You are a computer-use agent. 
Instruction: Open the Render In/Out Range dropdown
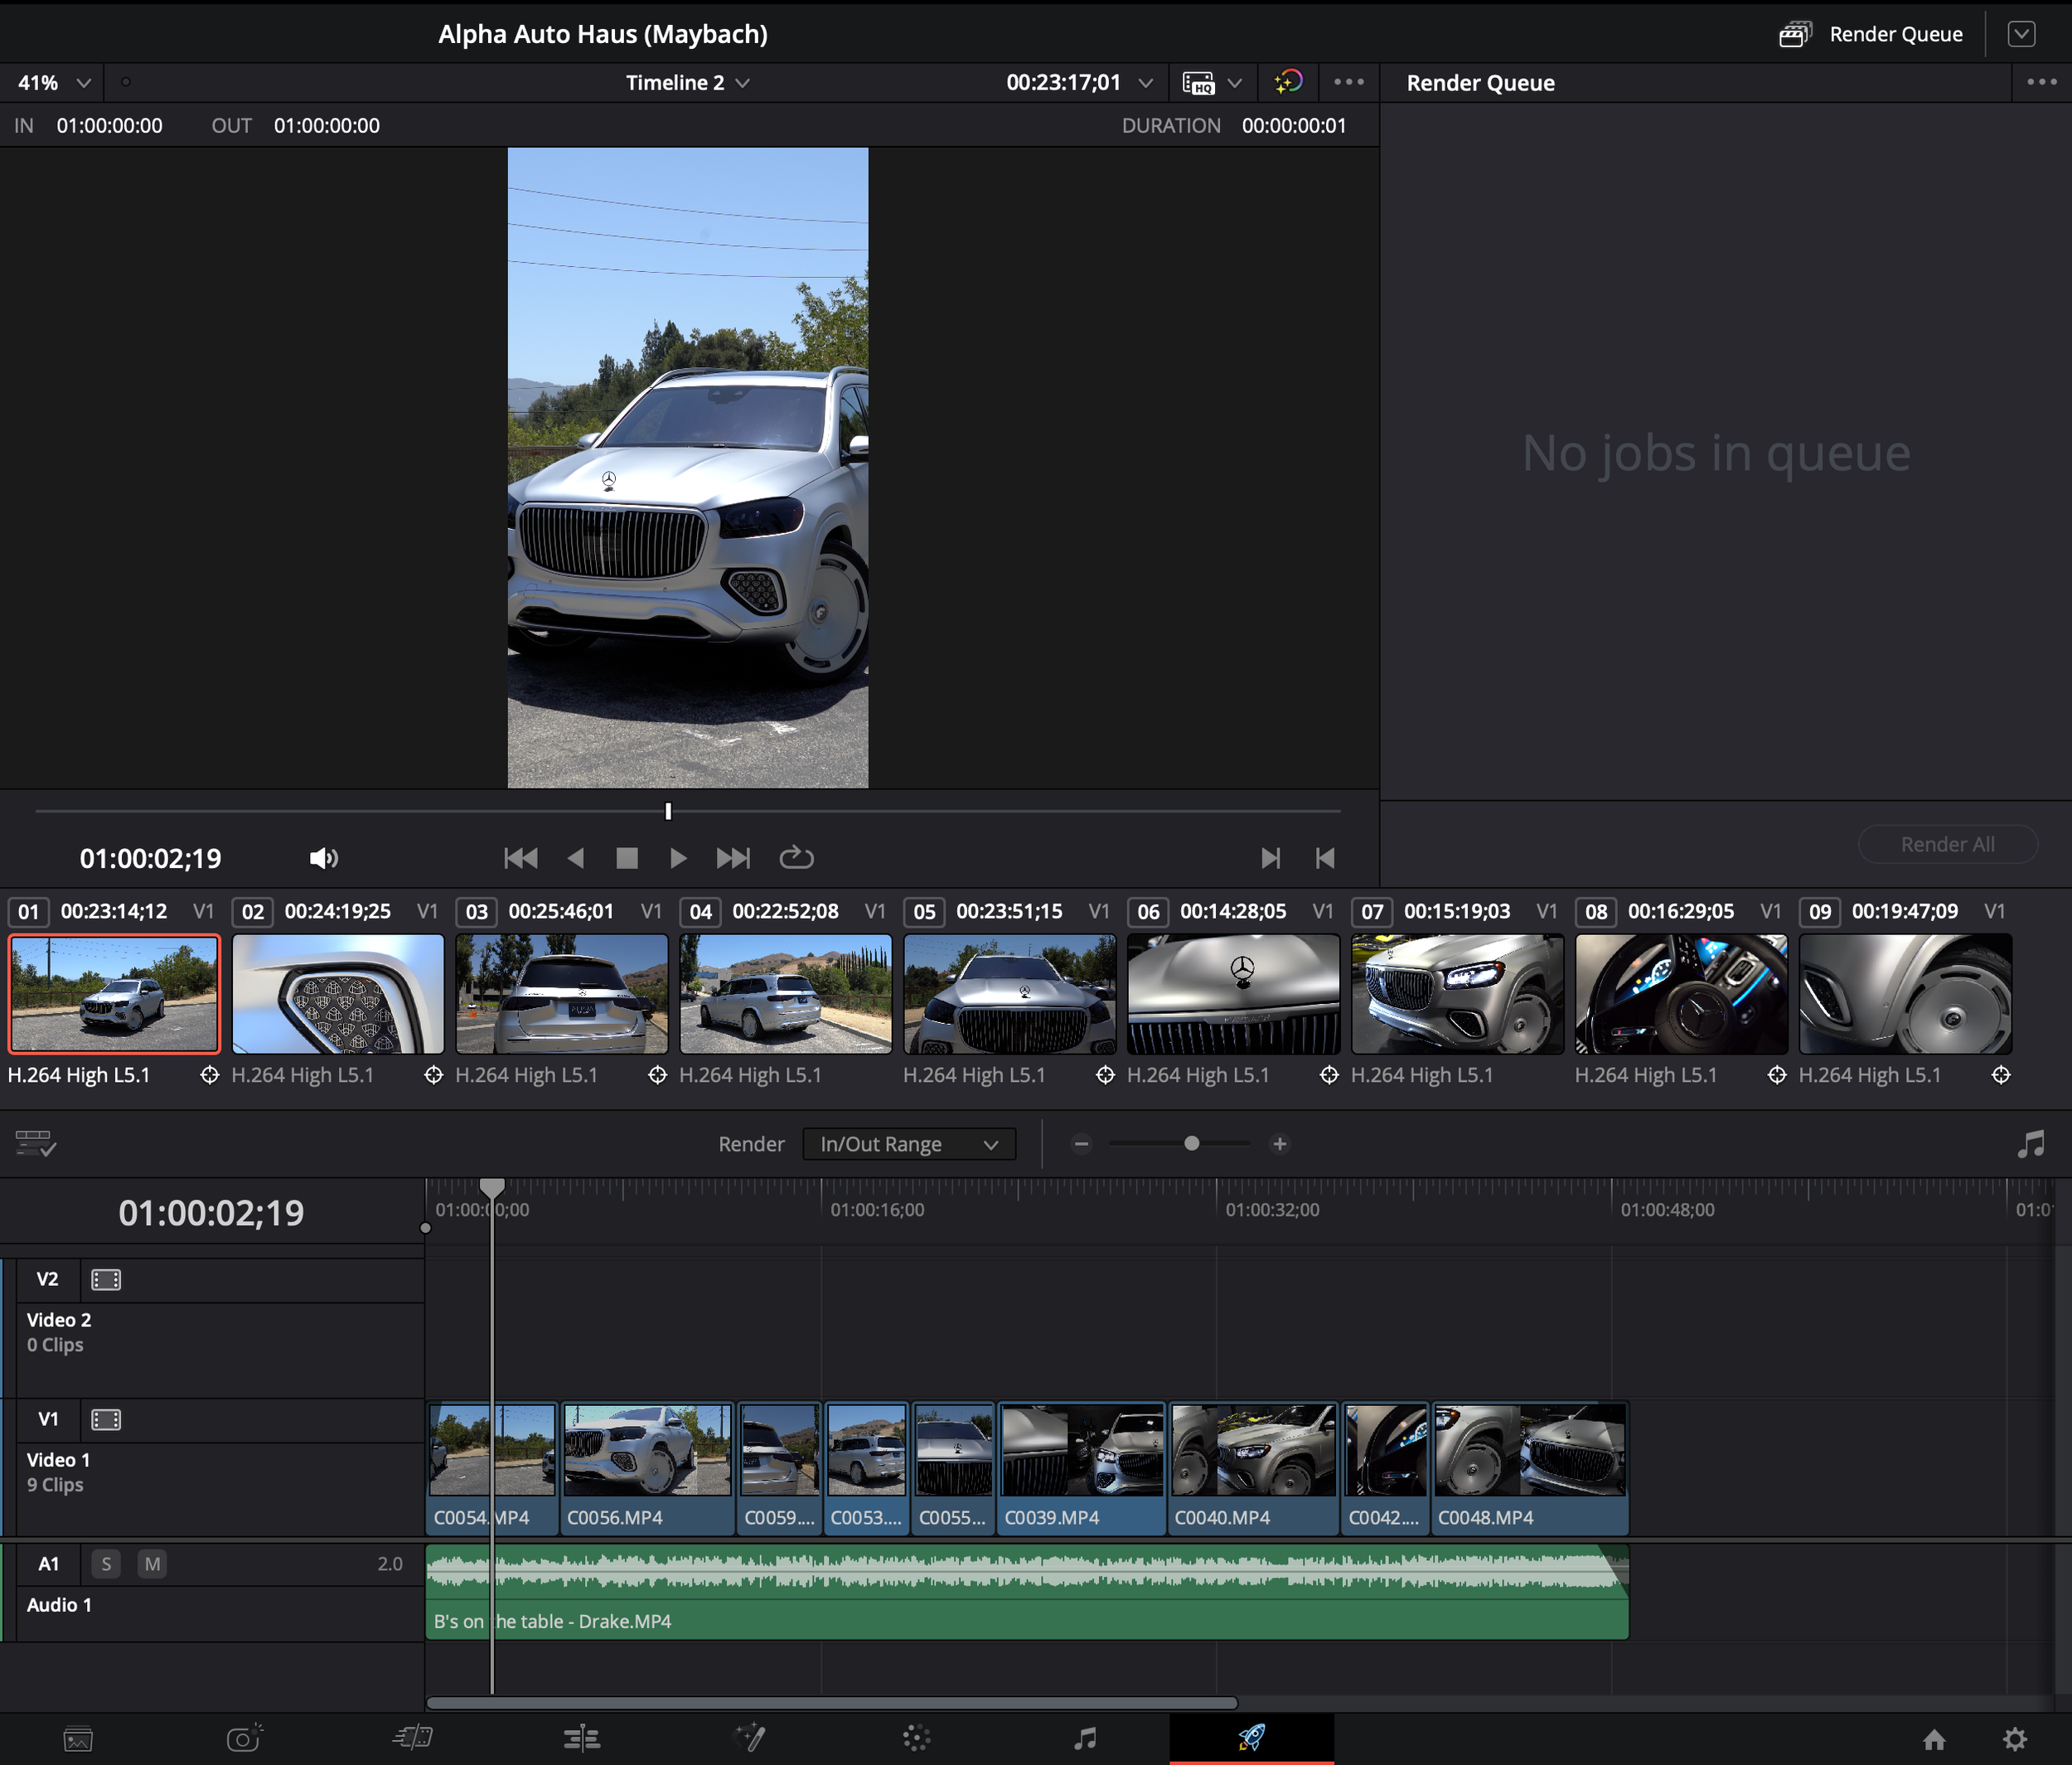pyautogui.click(x=909, y=1144)
